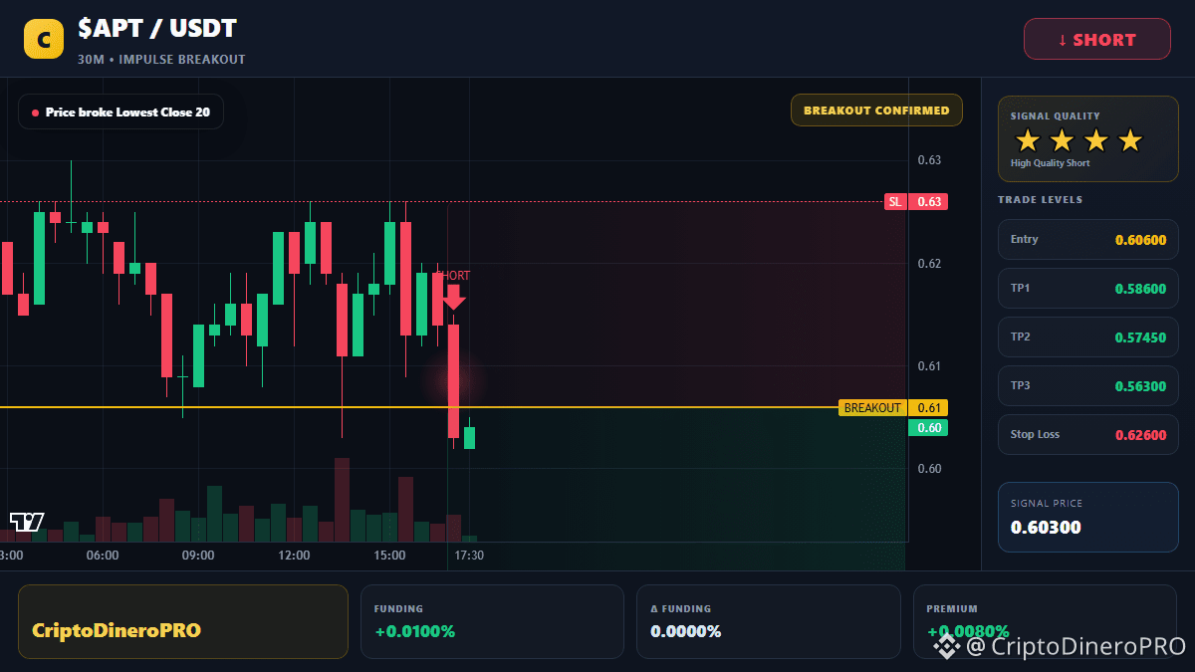Click the yellow 0.61 breakout price tag
The height and width of the screenshot is (672, 1195).
(x=928, y=408)
